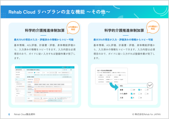
Task: Click the red notification badge in the app header
Action: tap(65, 67)
